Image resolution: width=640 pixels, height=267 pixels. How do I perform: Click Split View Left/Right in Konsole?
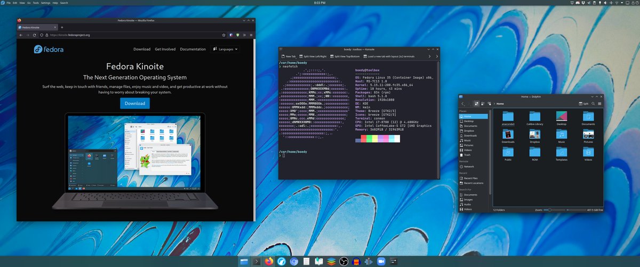click(313, 56)
